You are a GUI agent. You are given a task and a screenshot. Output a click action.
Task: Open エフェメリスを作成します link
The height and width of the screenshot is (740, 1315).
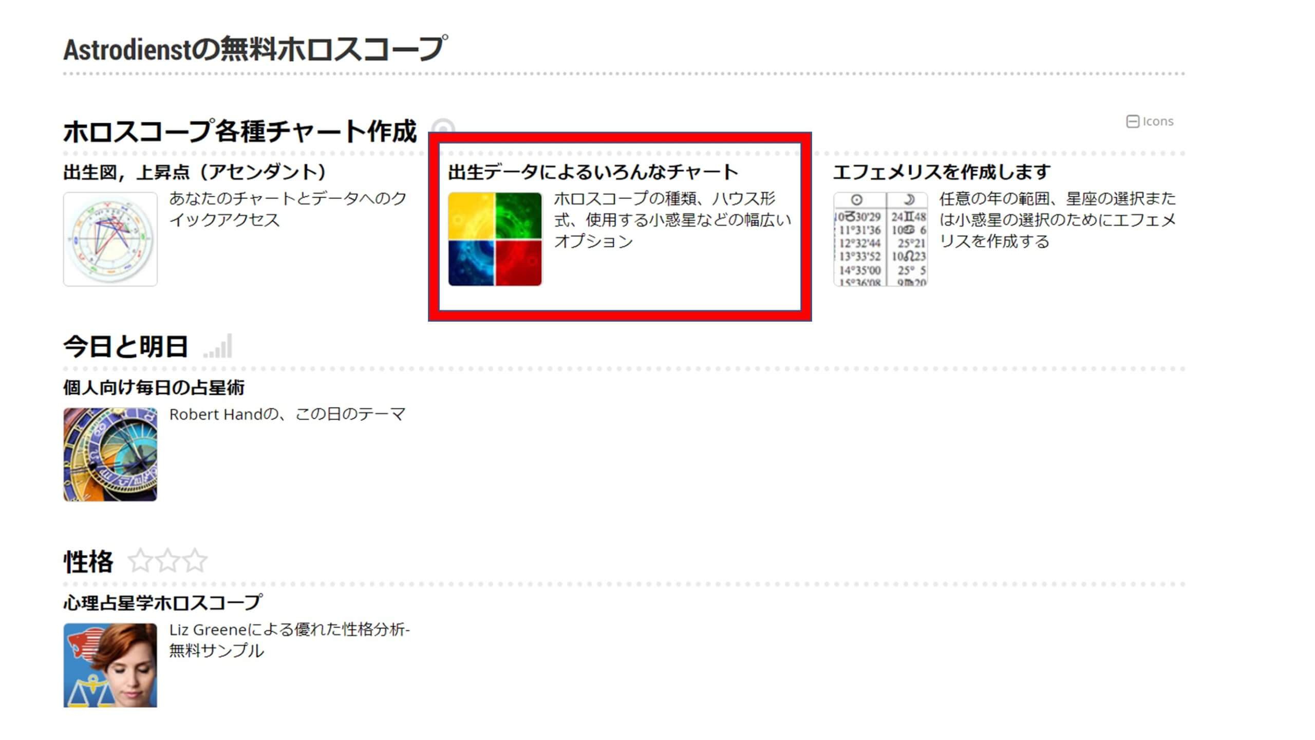(x=942, y=172)
